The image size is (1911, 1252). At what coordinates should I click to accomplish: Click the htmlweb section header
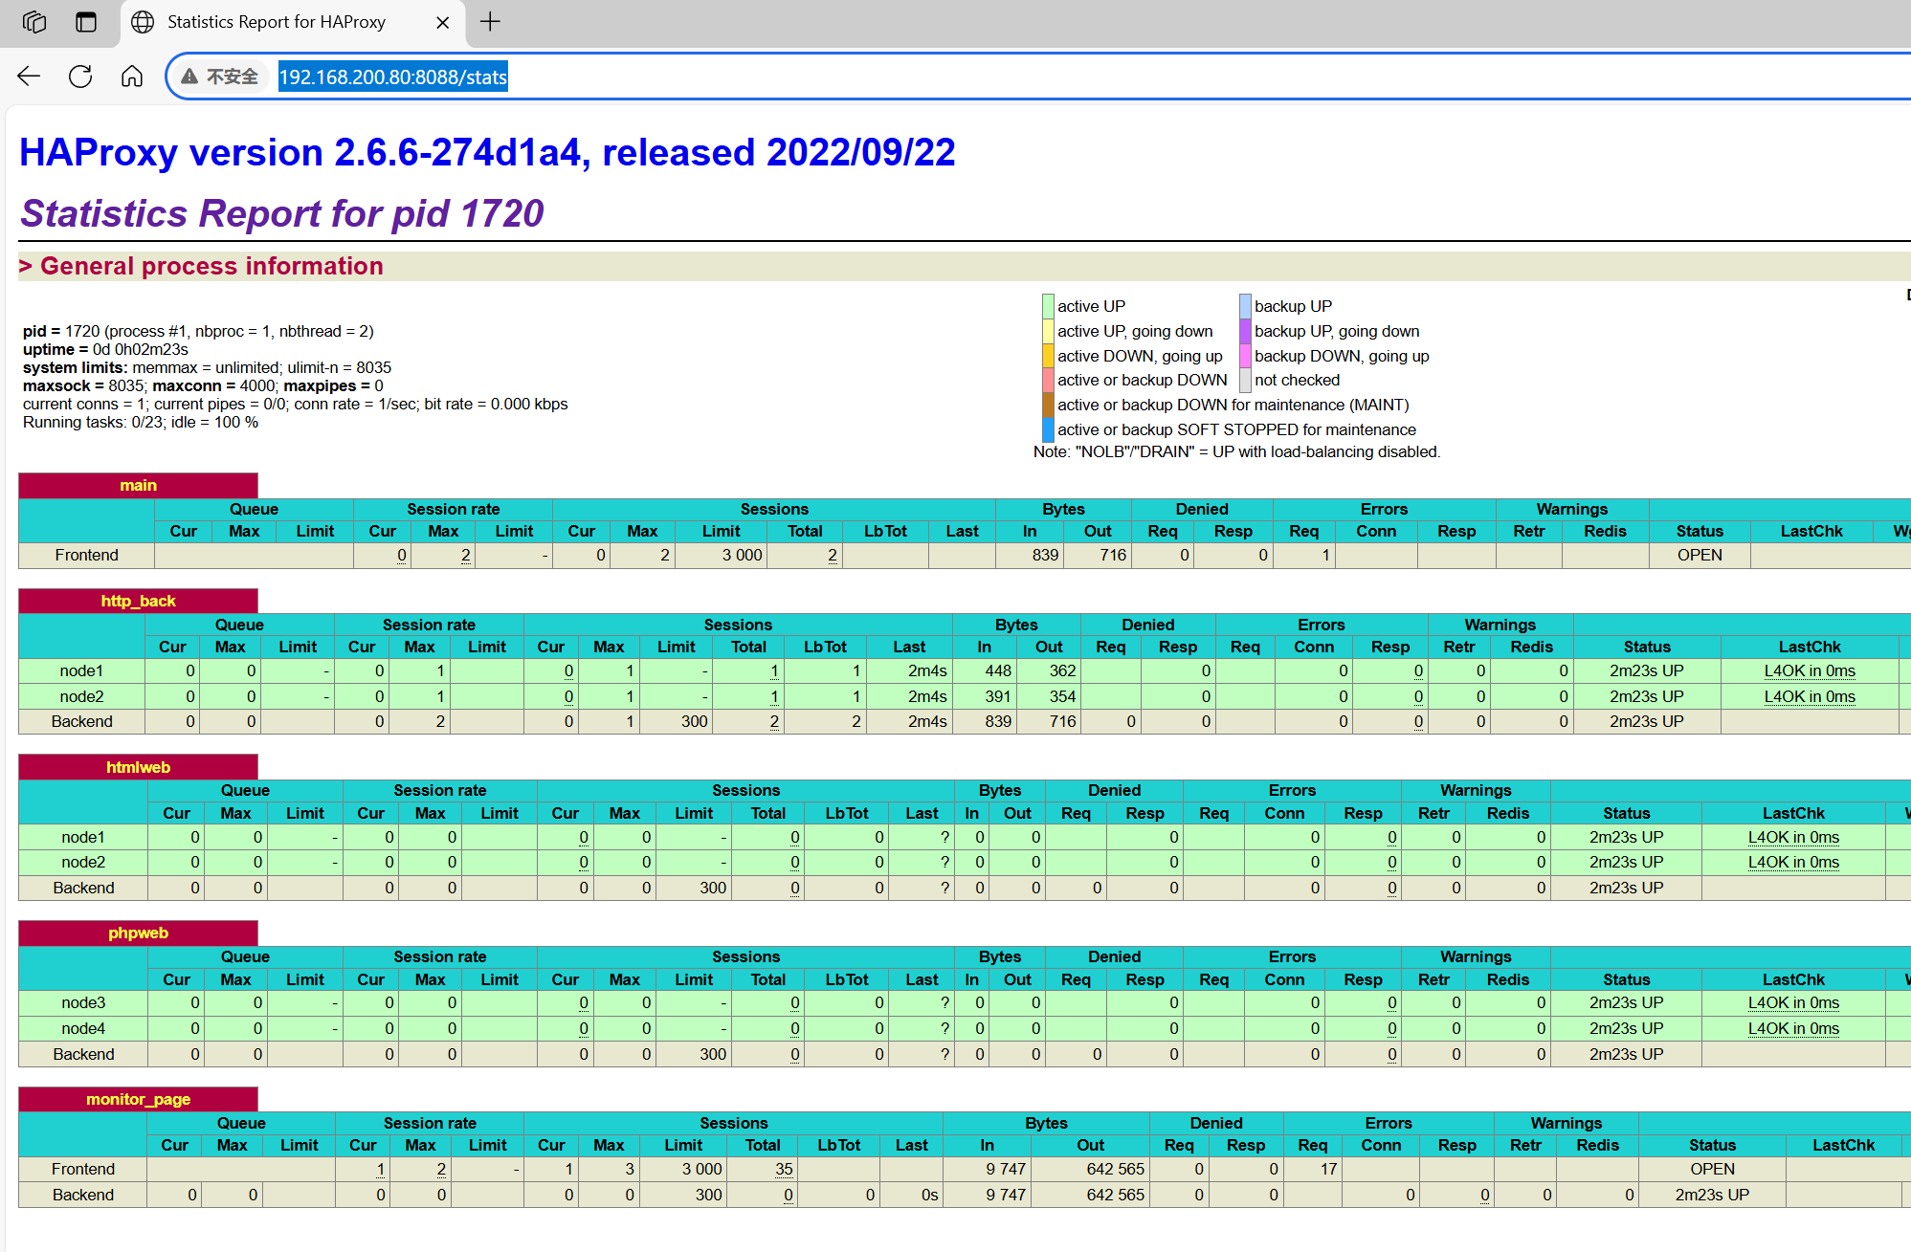[x=138, y=767]
